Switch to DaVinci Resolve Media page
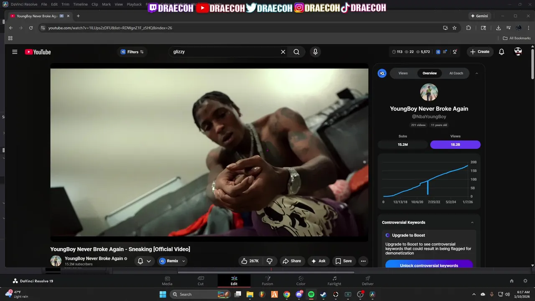The width and height of the screenshot is (535, 301). click(167, 281)
